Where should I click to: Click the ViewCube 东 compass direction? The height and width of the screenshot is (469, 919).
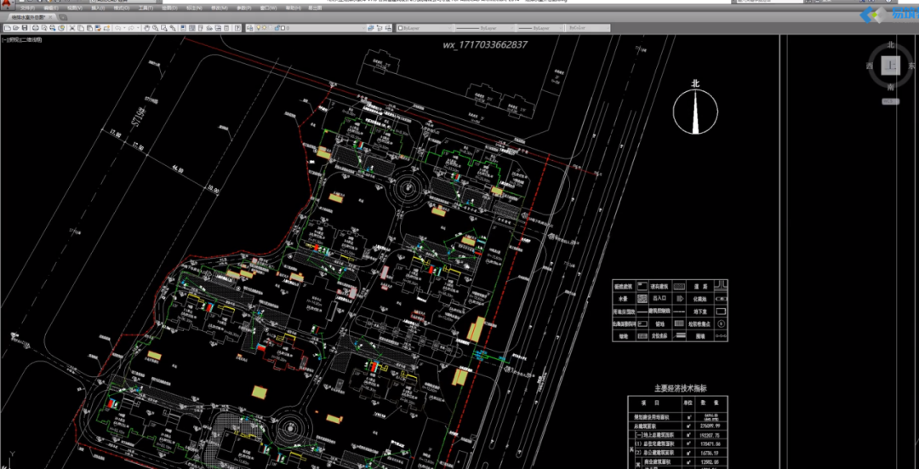tap(911, 66)
